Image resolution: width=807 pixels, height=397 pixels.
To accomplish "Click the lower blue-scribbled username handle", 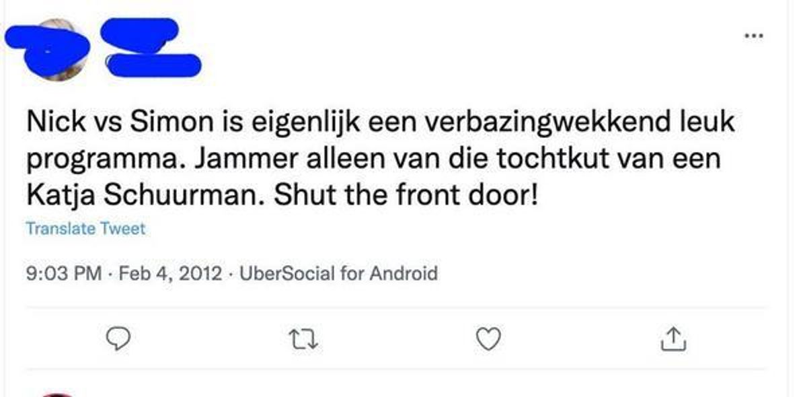I will pyautogui.click(x=153, y=65).
